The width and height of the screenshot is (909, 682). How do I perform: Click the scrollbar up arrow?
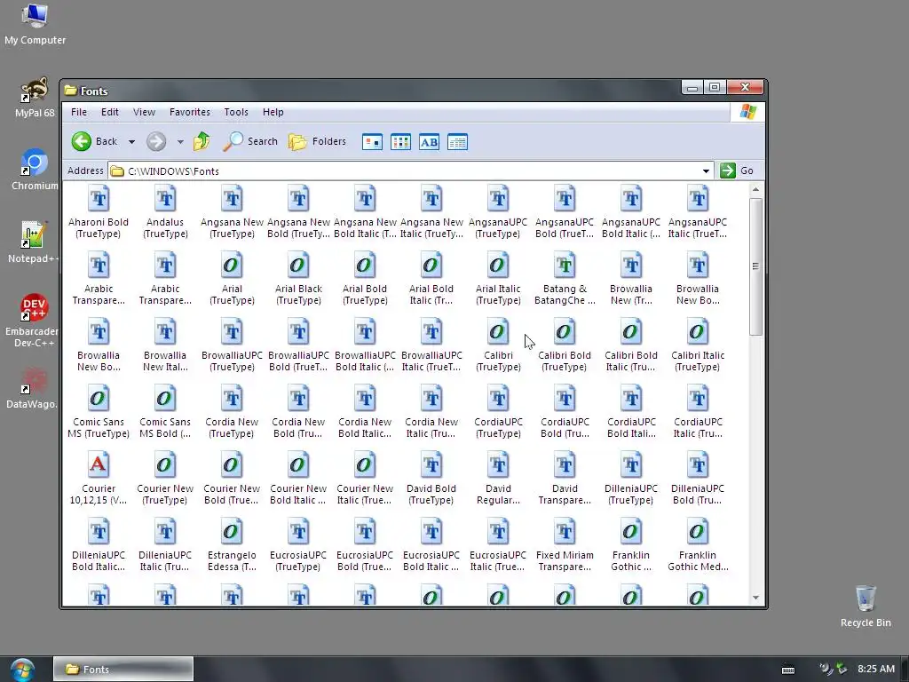click(x=755, y=190)
